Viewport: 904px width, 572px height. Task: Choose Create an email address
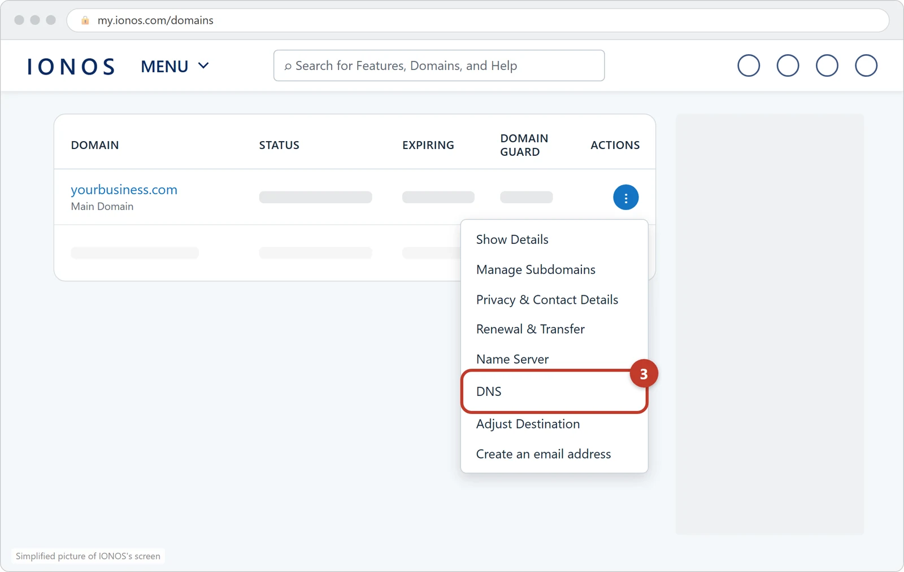click(x=543, y=454)
